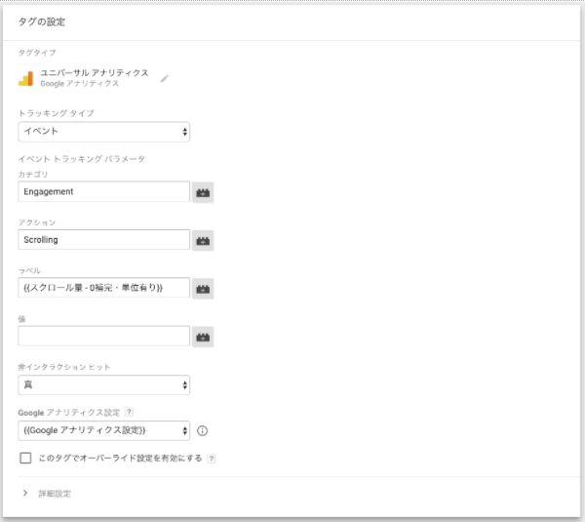
Task: Open the Google アナリティクス設定 variable dropdown
Action: 103,431
